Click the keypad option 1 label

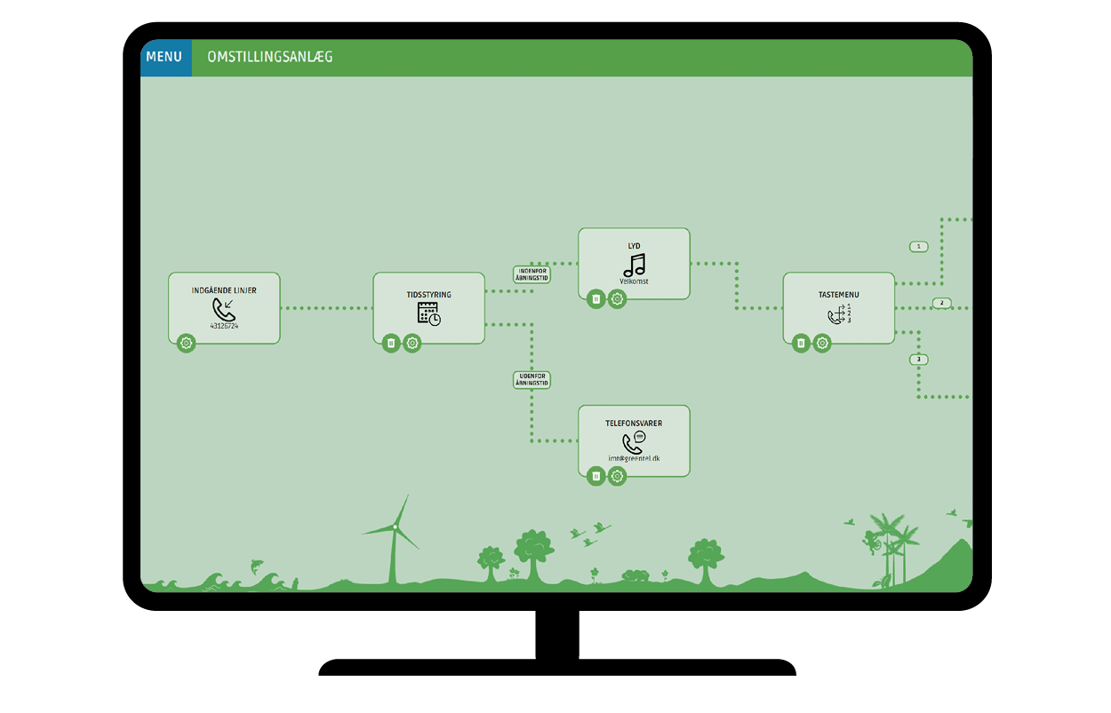(x=918, y=246)
